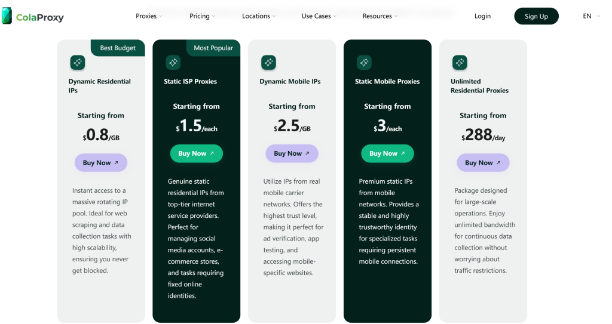Click the sparkle icon on Dynamic Mobile IPs card
612x324 pixels.
(268, 62)
